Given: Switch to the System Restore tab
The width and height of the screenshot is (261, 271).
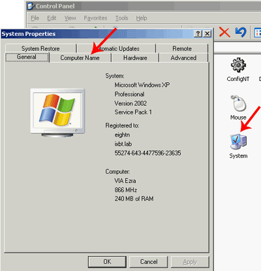Looking at the screenshot, I should (40, 48).
